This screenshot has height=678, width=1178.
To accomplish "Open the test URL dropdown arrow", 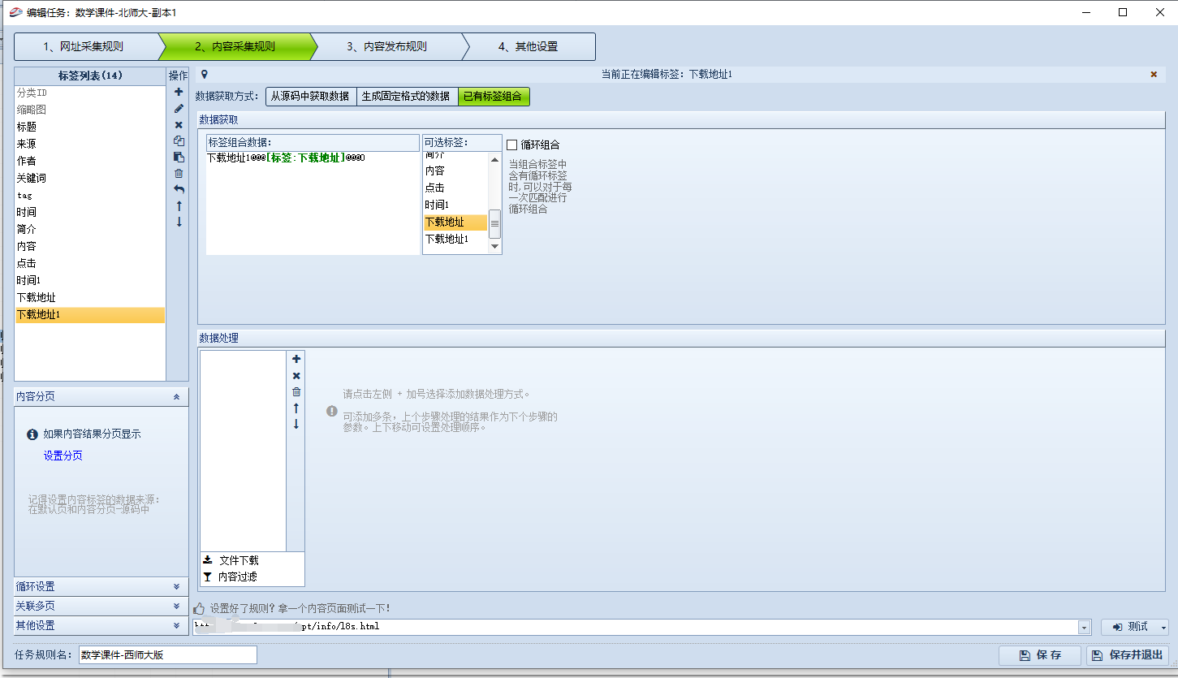I will (1085, 628).
